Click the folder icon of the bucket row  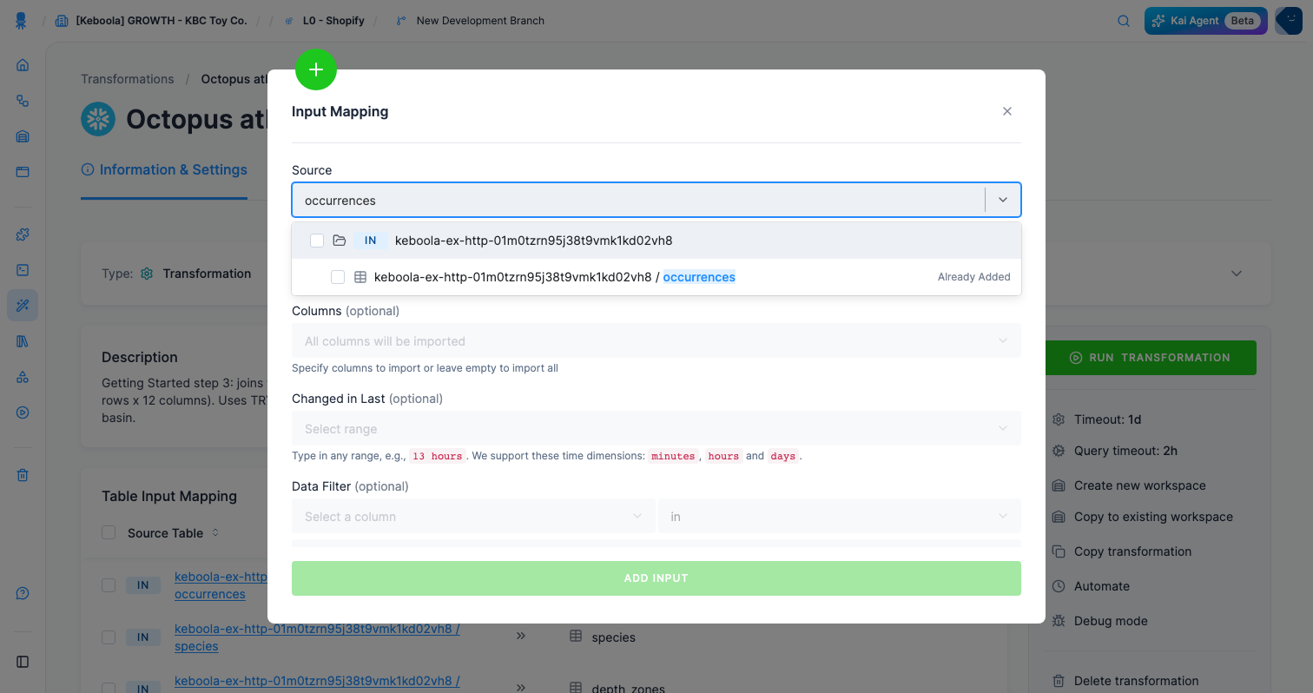[x=340, y=241]
